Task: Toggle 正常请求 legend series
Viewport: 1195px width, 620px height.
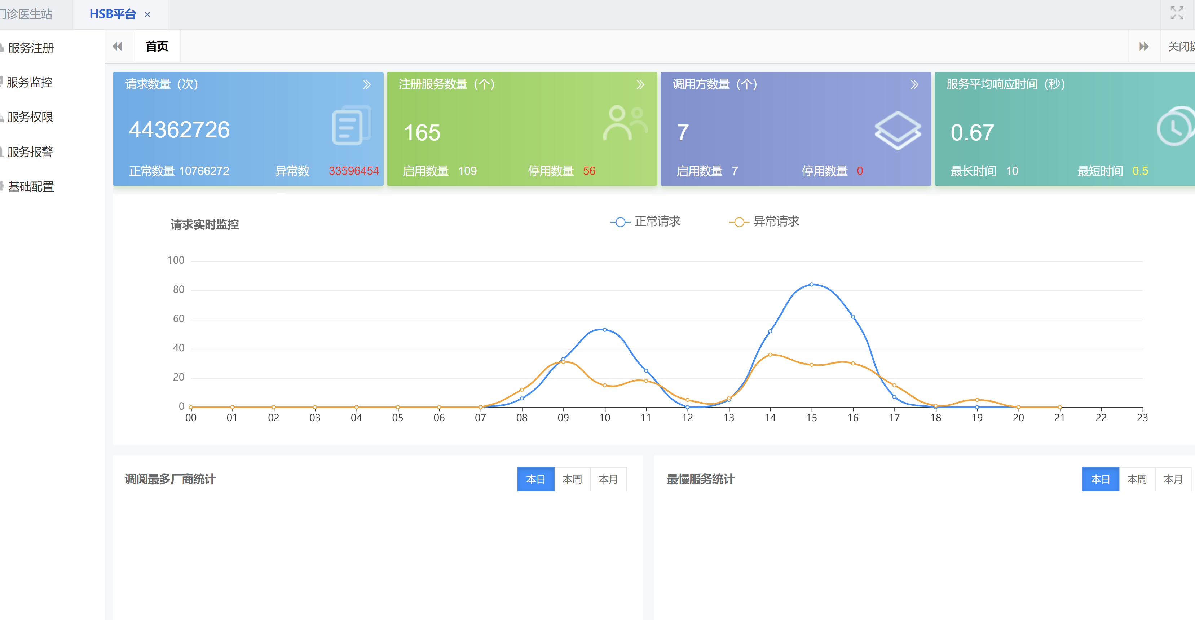Action: coord(645,222)
